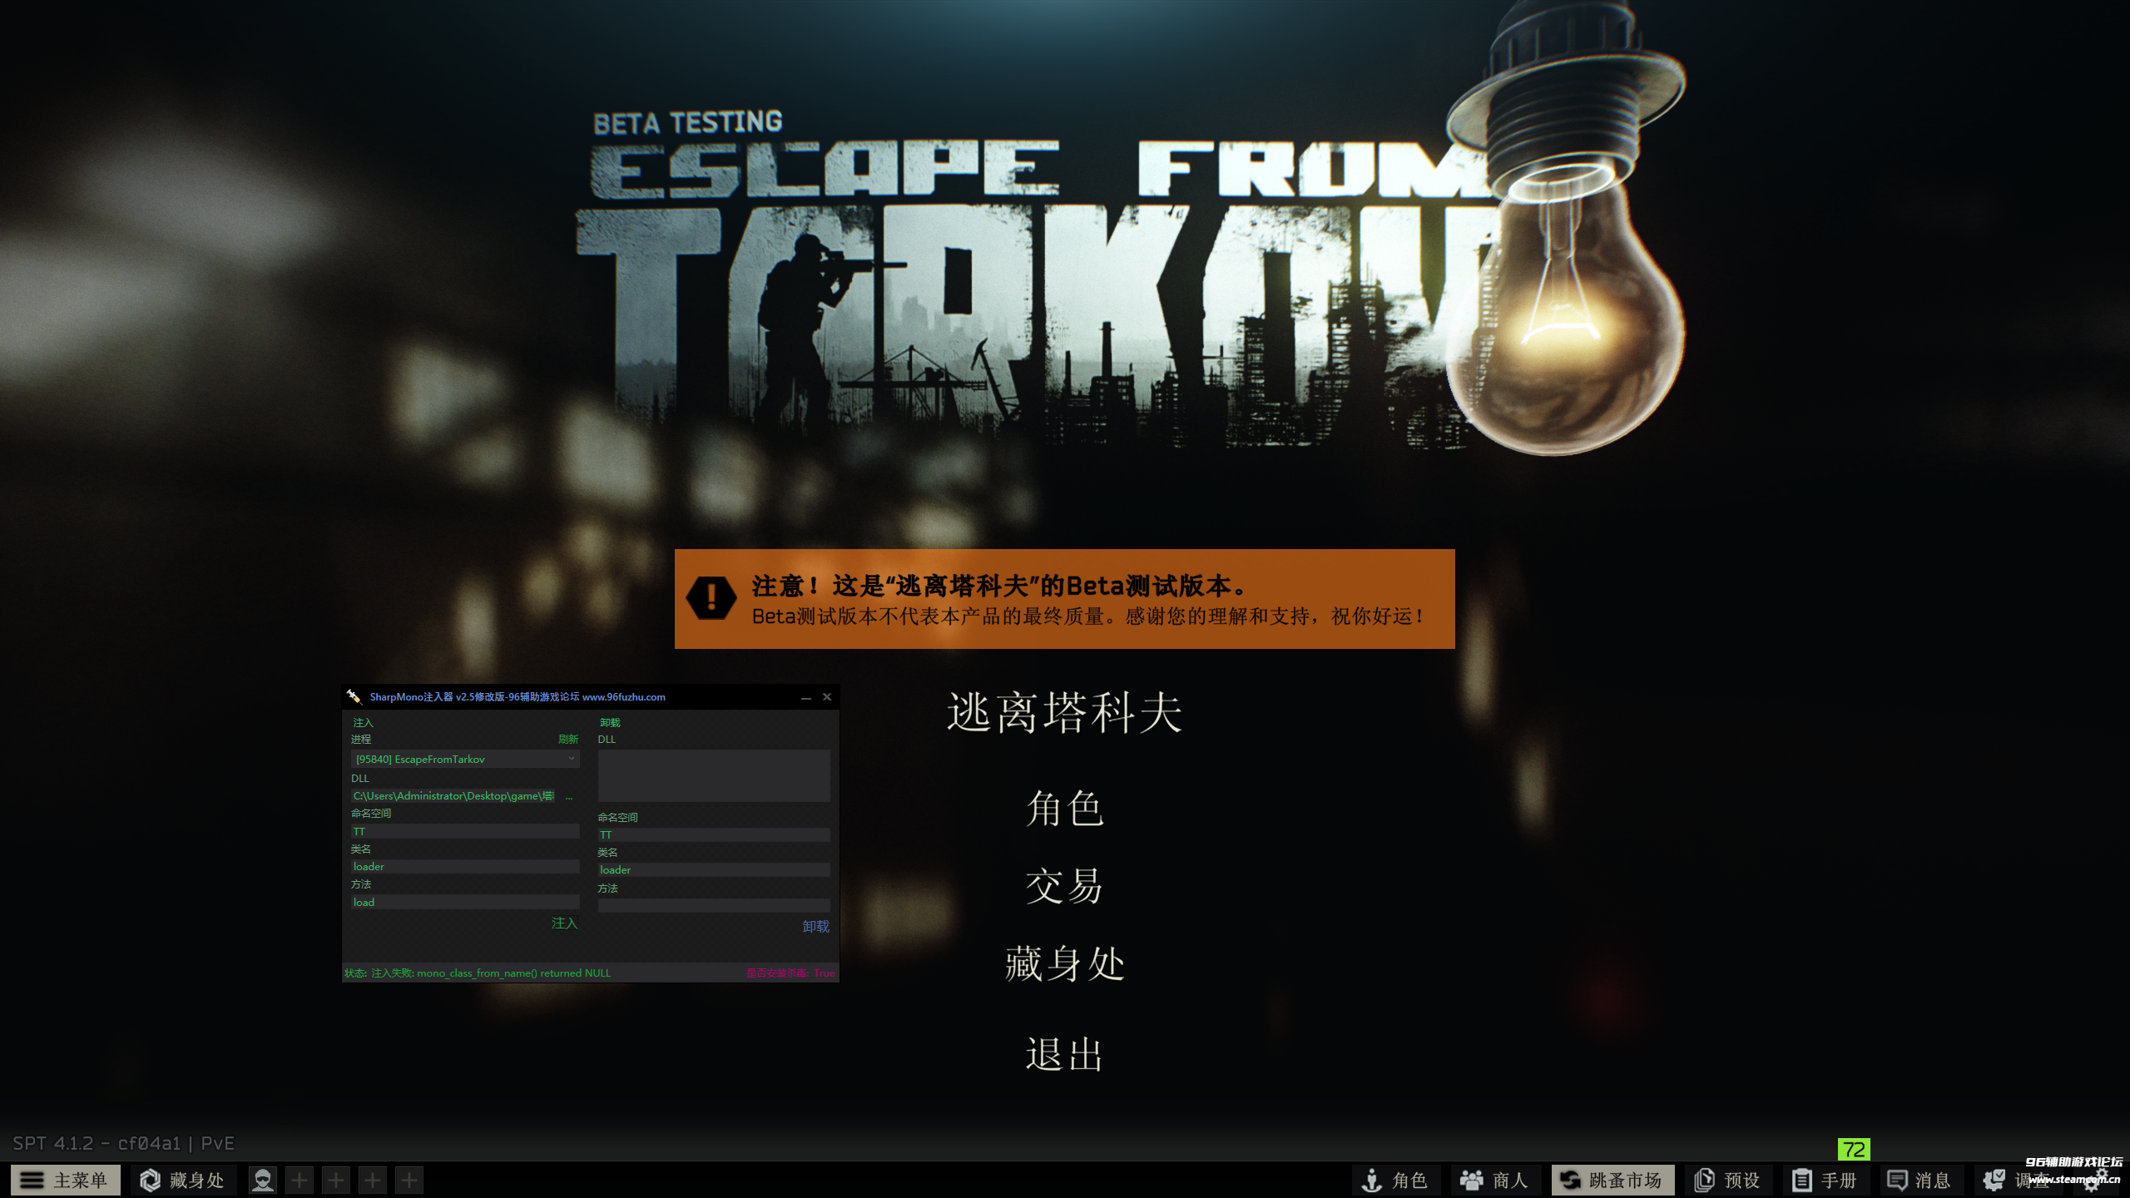The image size is (2130, 1198).
Task: Open the 手册 handbook
Action: click(1825, 1180)
